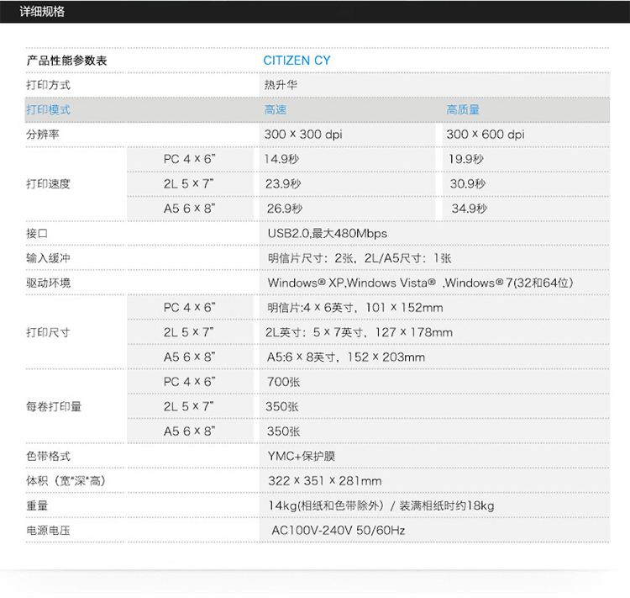This screenshot has height=598, width=630.
Task: Click the 详细规格 header title
Action: click(x=42, y=11)
